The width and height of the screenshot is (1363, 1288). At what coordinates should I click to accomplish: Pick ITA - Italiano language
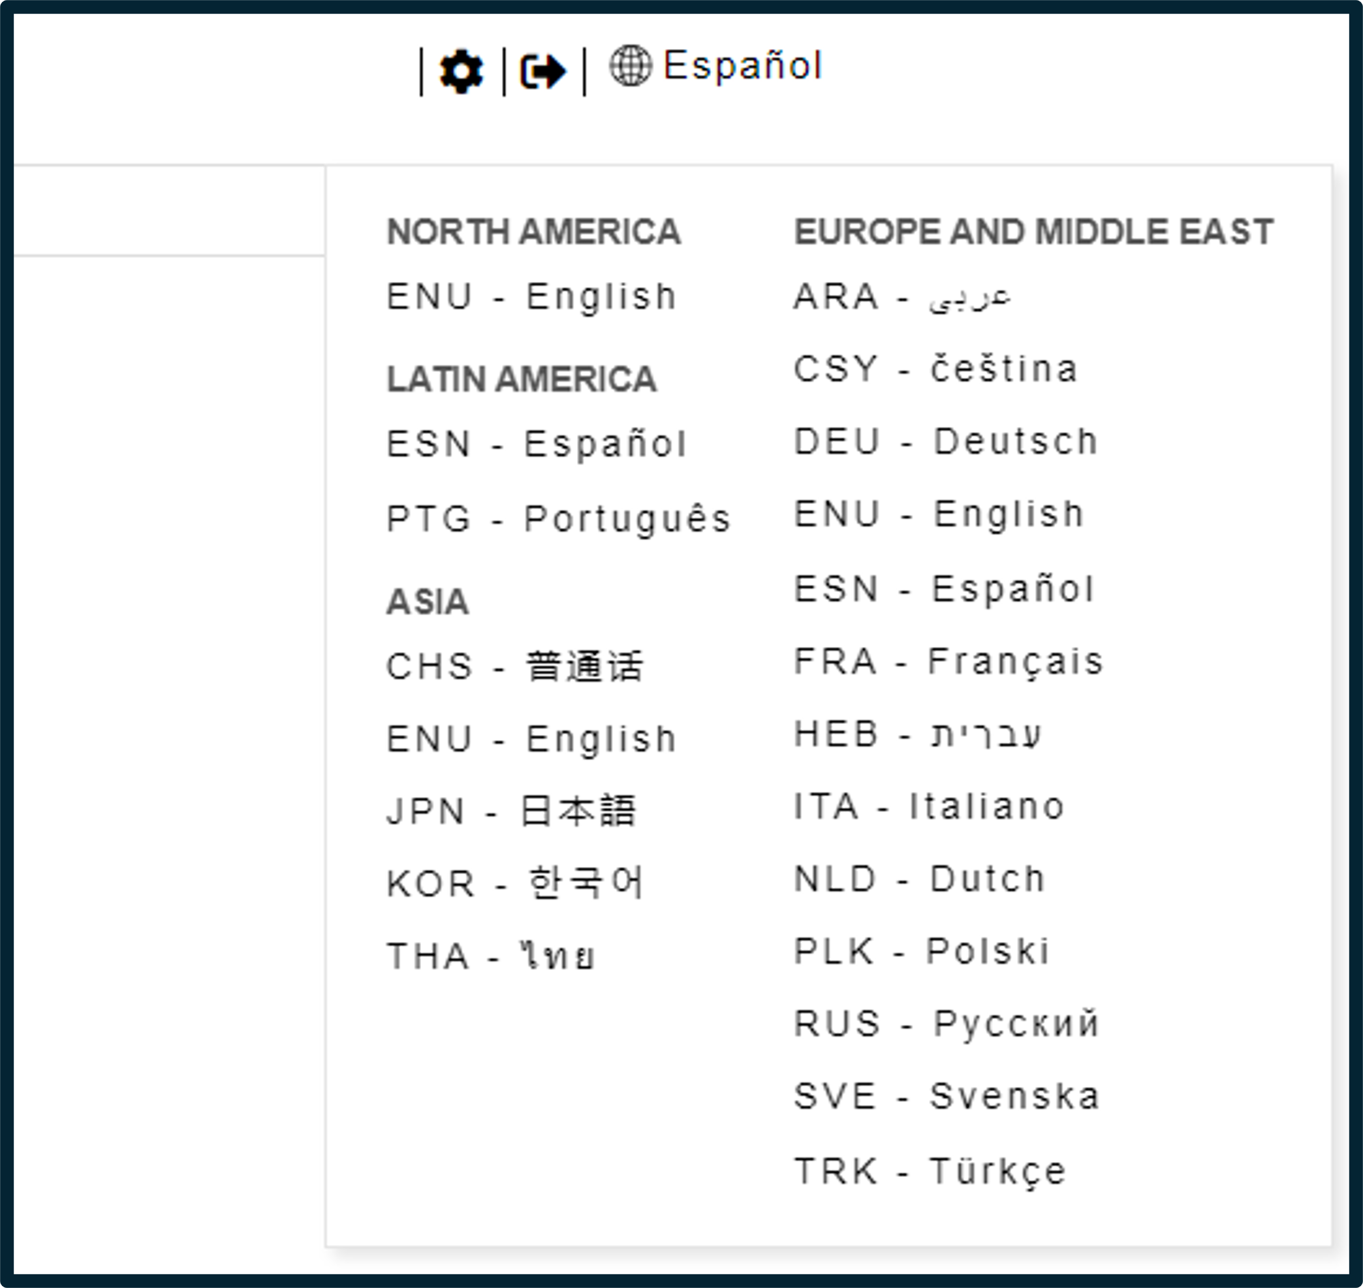tap(929, 807)
